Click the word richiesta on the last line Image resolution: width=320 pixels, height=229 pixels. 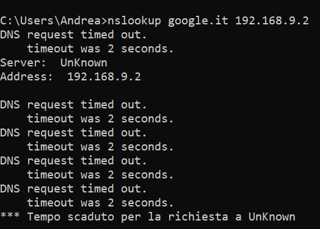[x=198, y=217]
